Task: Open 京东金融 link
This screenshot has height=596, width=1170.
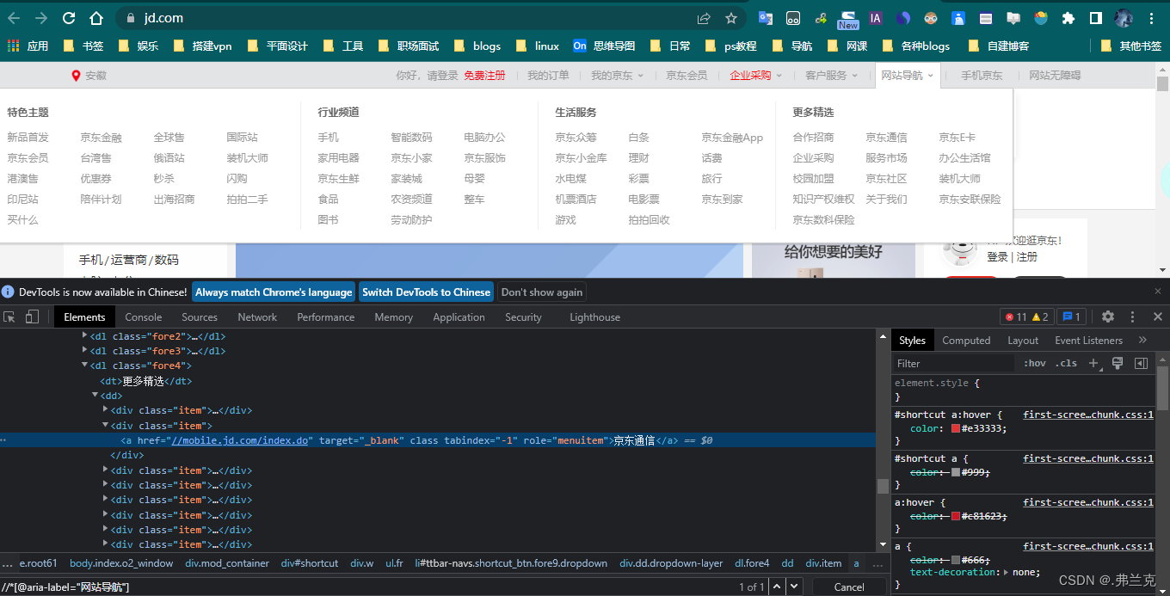Action: point(101,137)
